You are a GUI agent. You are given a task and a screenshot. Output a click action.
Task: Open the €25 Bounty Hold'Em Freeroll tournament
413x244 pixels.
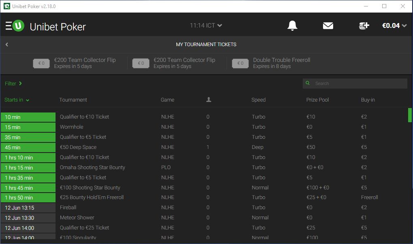pyautogui.click(x=92, y=197)
